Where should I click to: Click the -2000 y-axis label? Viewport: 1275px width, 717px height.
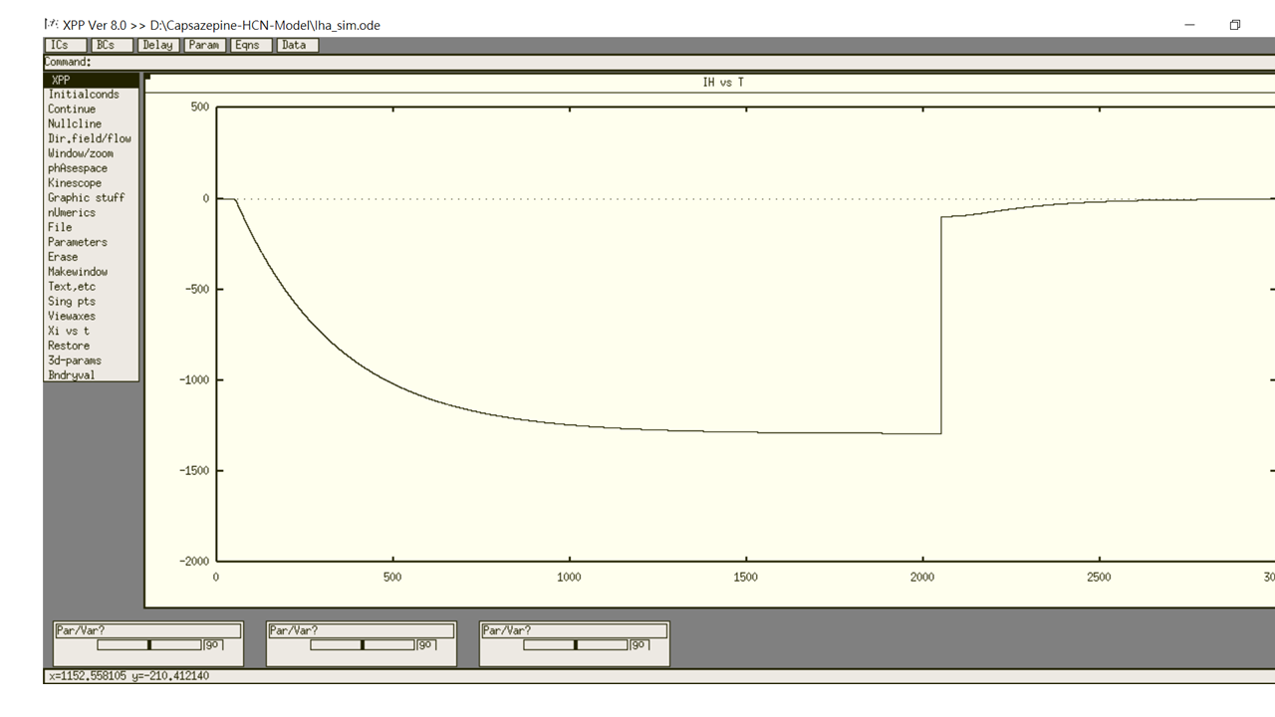coord(194,561)
